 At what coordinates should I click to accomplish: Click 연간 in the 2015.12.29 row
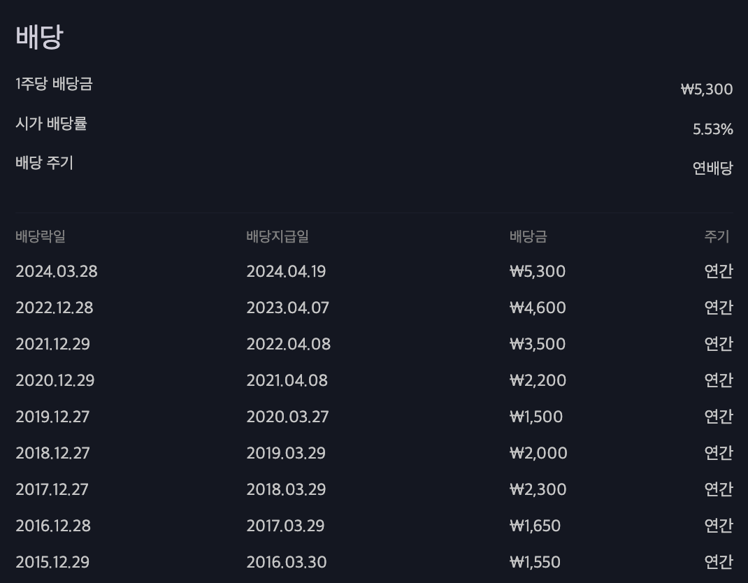point(719,561)
